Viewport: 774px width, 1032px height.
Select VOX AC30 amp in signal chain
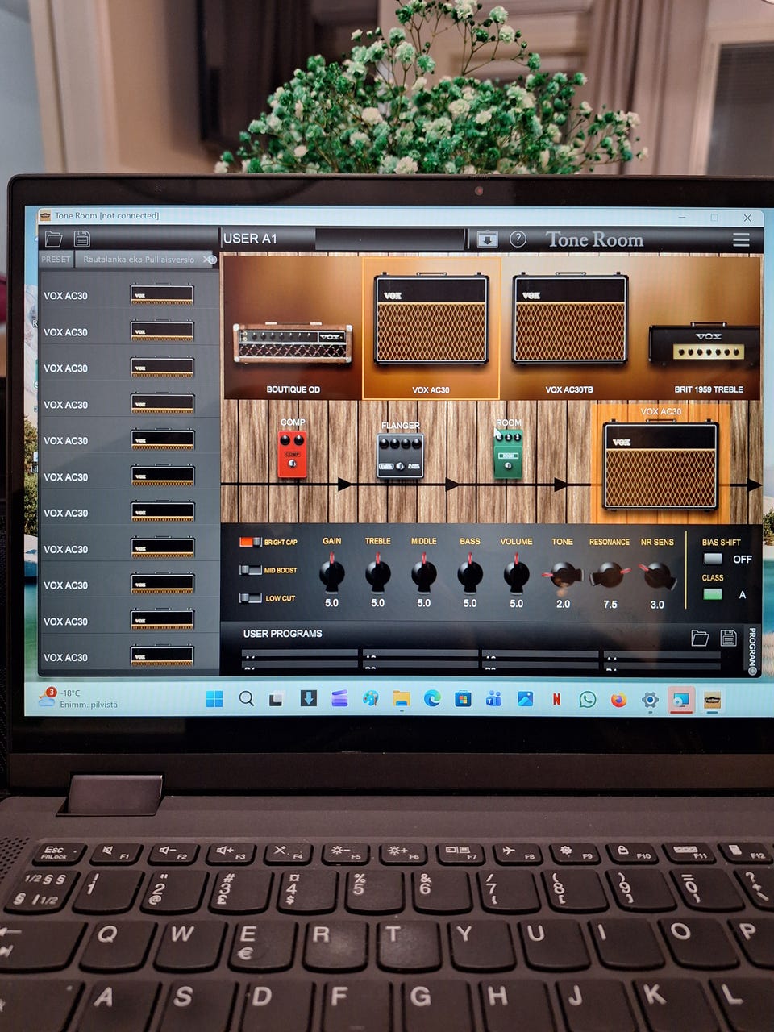coord(660,465)
